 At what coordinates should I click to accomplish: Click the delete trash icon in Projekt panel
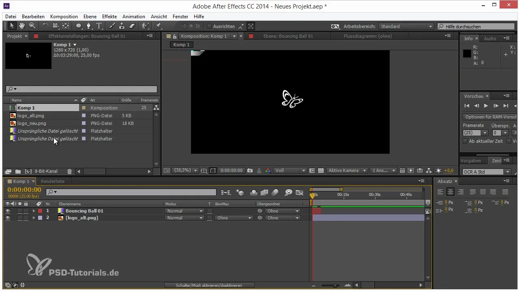[x=69, y=172]
